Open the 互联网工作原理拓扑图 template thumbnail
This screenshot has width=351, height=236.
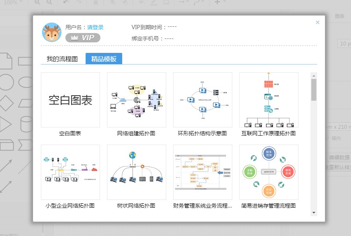(269, 100)
